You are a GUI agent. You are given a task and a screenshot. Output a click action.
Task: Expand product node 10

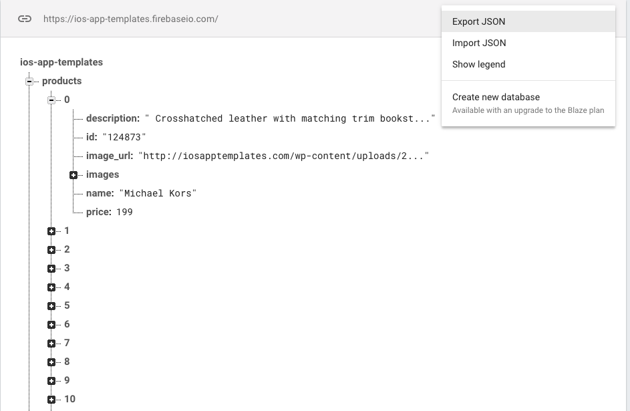(x=51, y=400)
